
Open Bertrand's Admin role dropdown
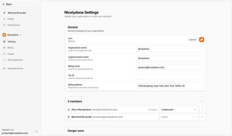(x=179, y=117)
